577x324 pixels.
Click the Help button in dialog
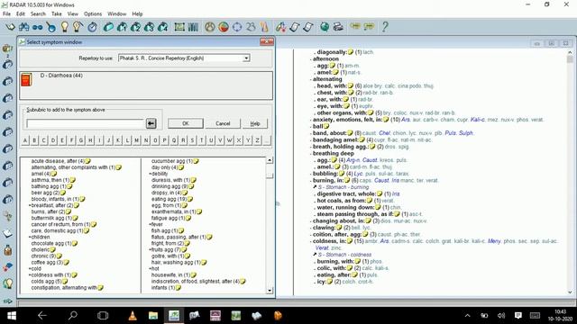pyautogui.click(x=255, y=123)
